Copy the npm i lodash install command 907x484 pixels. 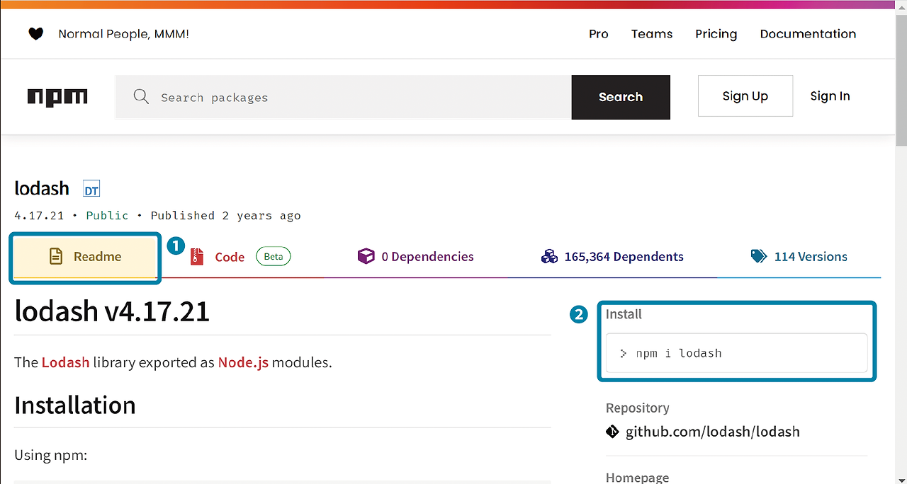point(736,353)
